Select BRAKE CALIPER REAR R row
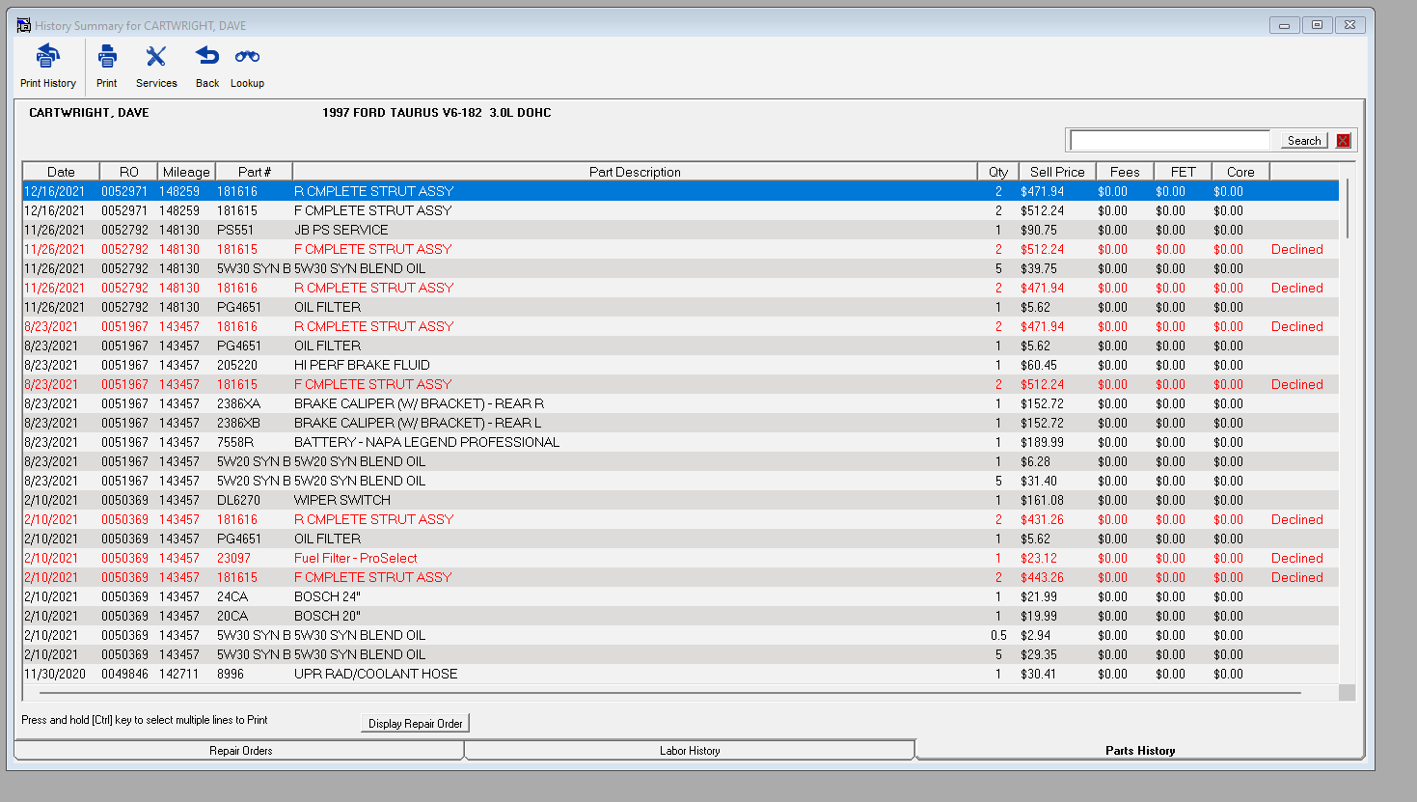The width and height of the screenshot is (1417, 802). point(680,403)
